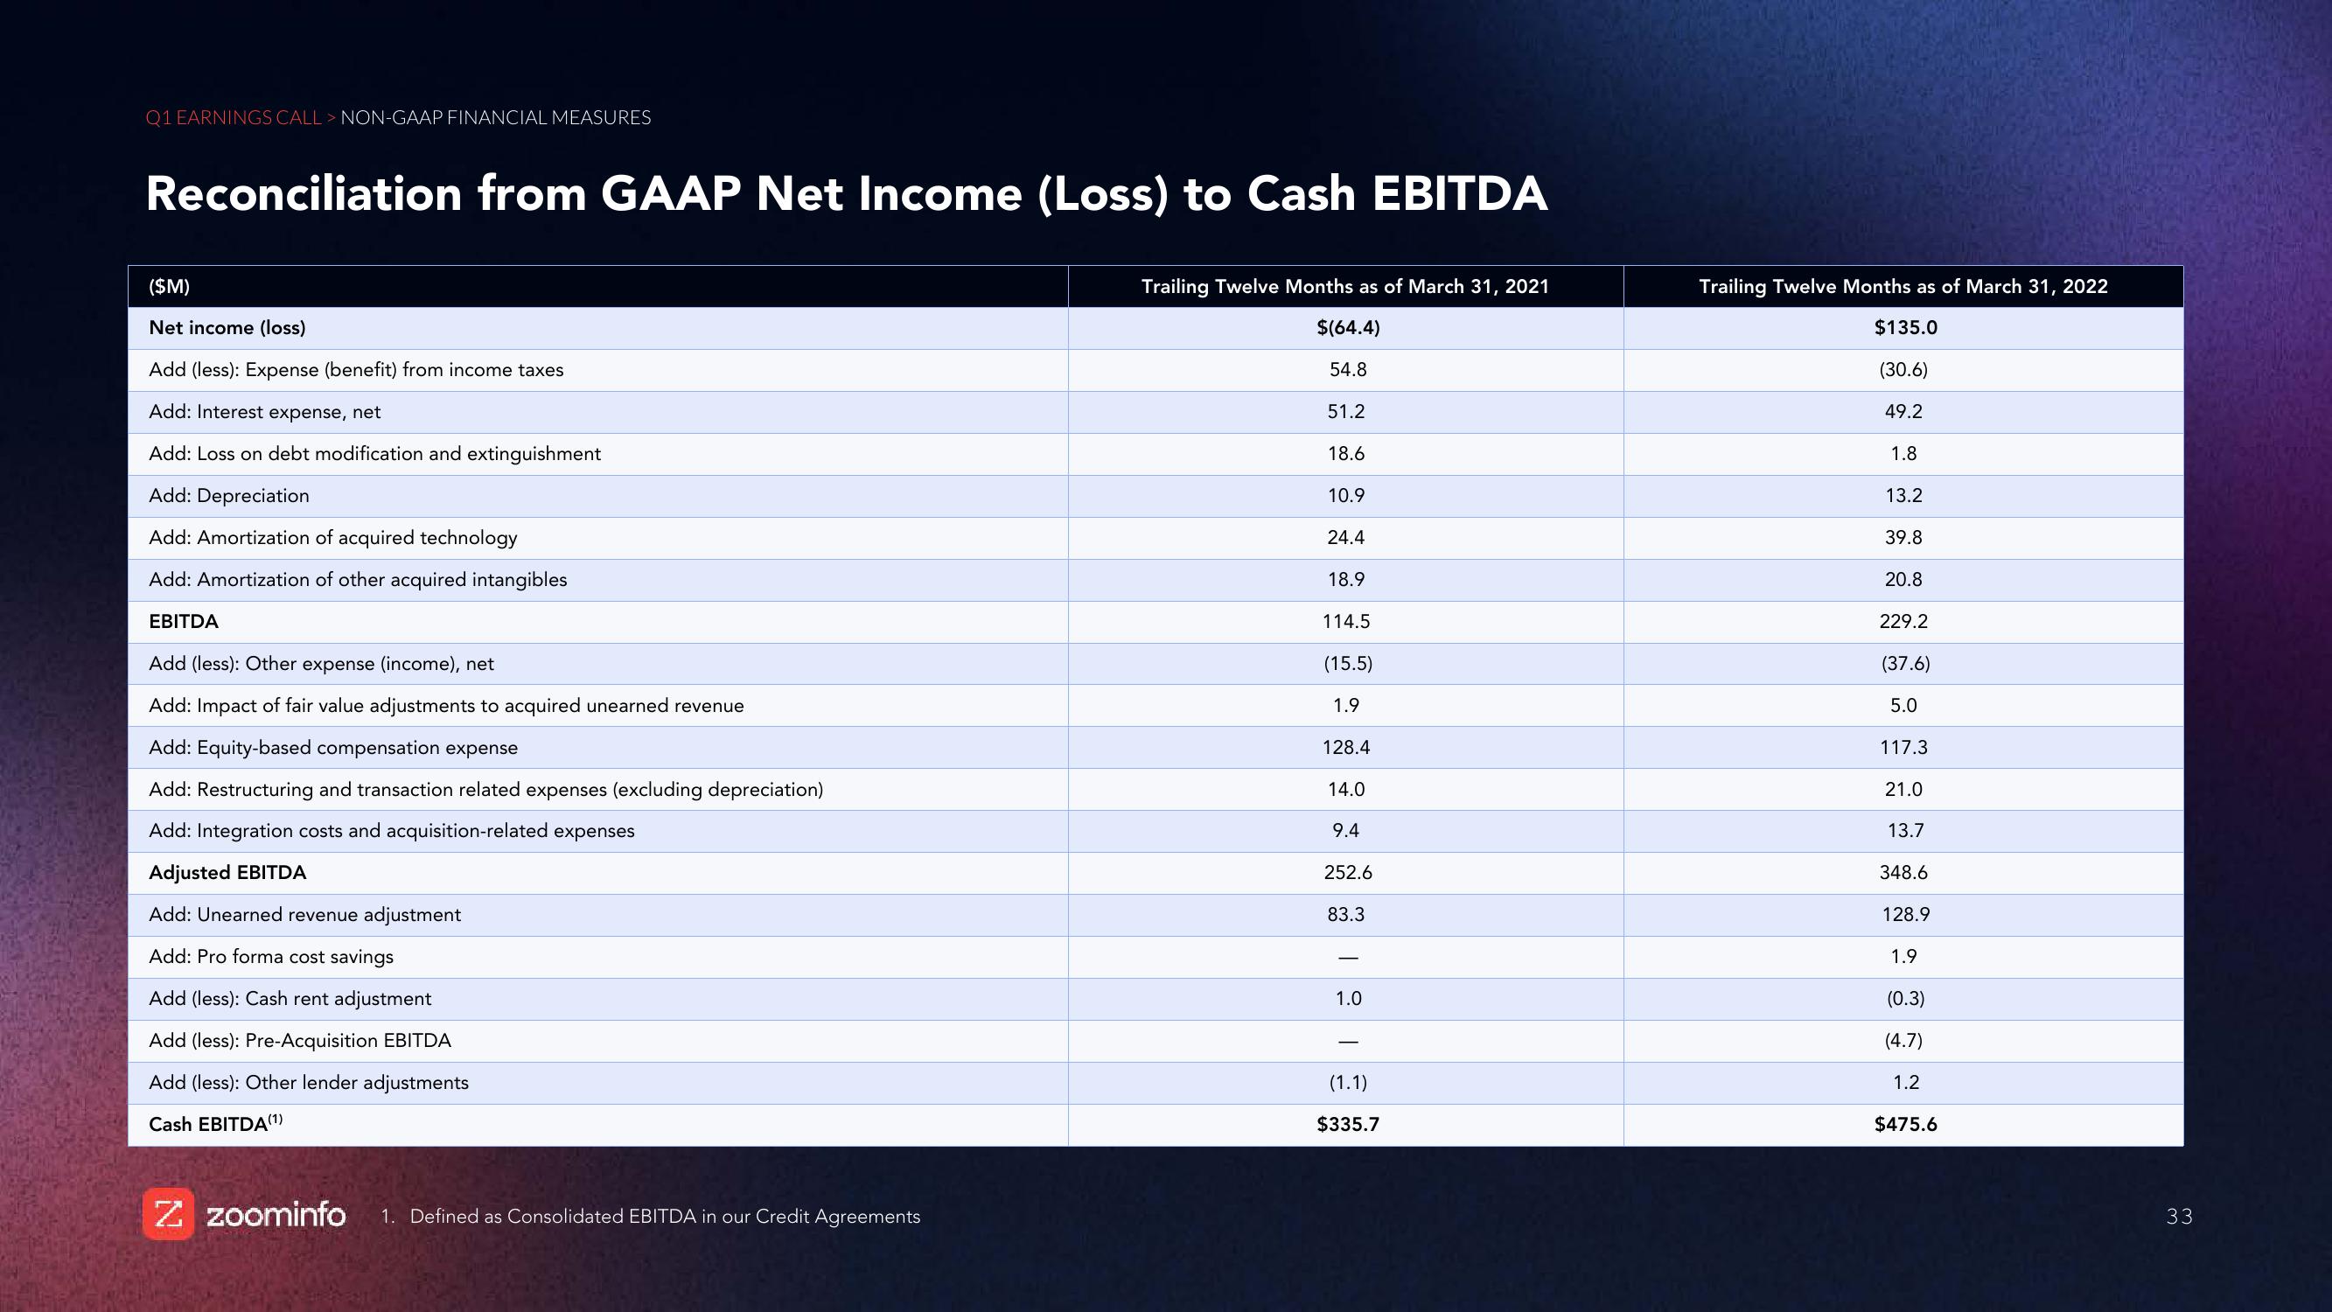
Task: Select Other expense (income), net label
Action: pos(321,664)
